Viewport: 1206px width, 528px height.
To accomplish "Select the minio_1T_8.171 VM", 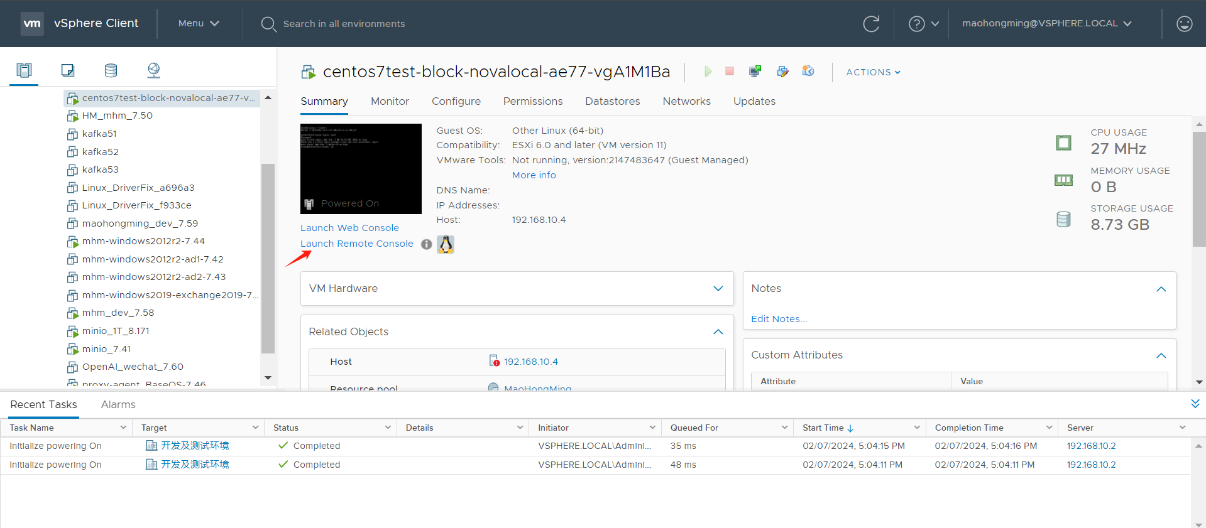I will (116, 331).
